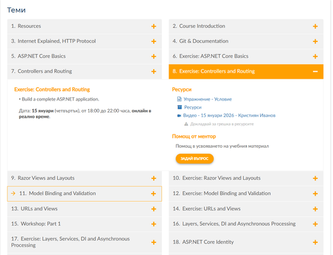Expand topic 9 Razor Views and Layouts plus icon
The image size is (333, 255).
coord(153,178)
